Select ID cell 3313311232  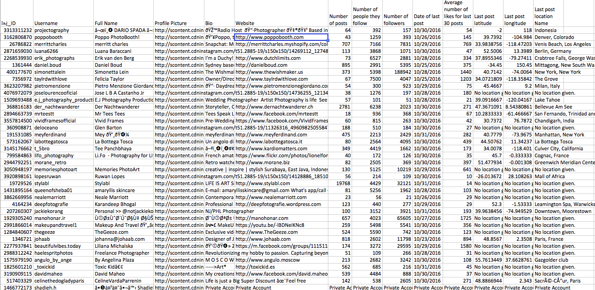pyautogui.click(x=16, y=30)
